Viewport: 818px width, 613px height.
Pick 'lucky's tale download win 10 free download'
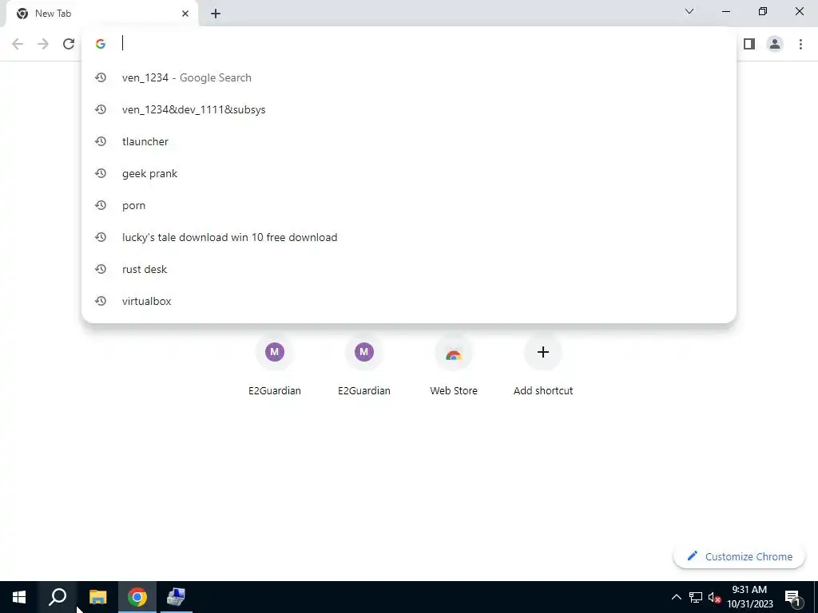click(x=409, y=237)
